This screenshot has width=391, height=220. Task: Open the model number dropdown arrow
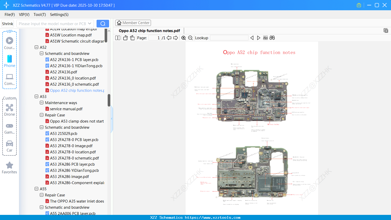[x=90, y=24]
